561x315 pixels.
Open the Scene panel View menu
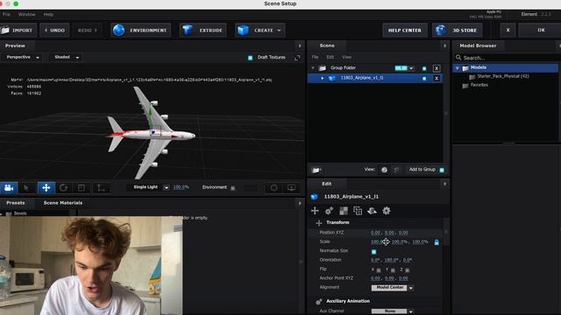click(346, 57)
